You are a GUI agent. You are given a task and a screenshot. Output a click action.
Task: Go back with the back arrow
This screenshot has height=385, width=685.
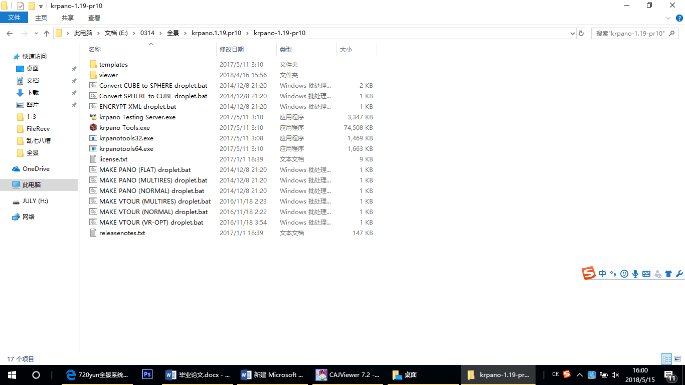tap(9, 33)
